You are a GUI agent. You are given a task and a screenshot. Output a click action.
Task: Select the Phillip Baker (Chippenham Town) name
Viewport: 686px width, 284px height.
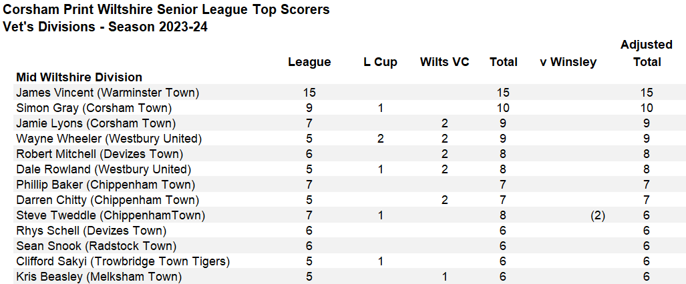[106, 185]
